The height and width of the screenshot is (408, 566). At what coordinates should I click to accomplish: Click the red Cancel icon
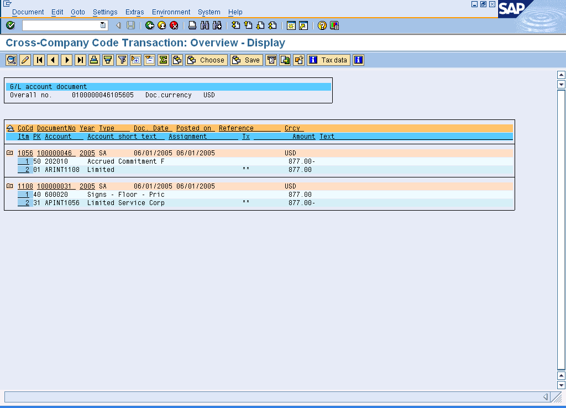coord(174,25)
